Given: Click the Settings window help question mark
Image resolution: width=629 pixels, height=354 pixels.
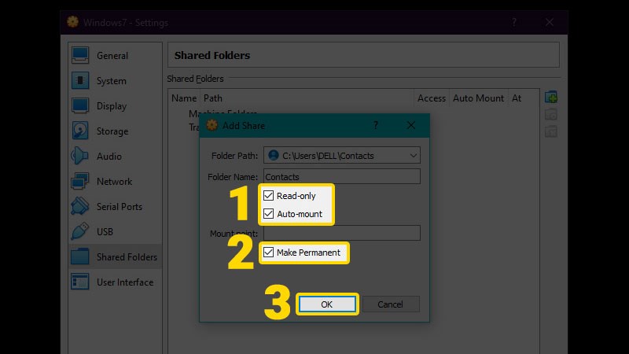Looking at the screenshot, I should click(514, 23).
